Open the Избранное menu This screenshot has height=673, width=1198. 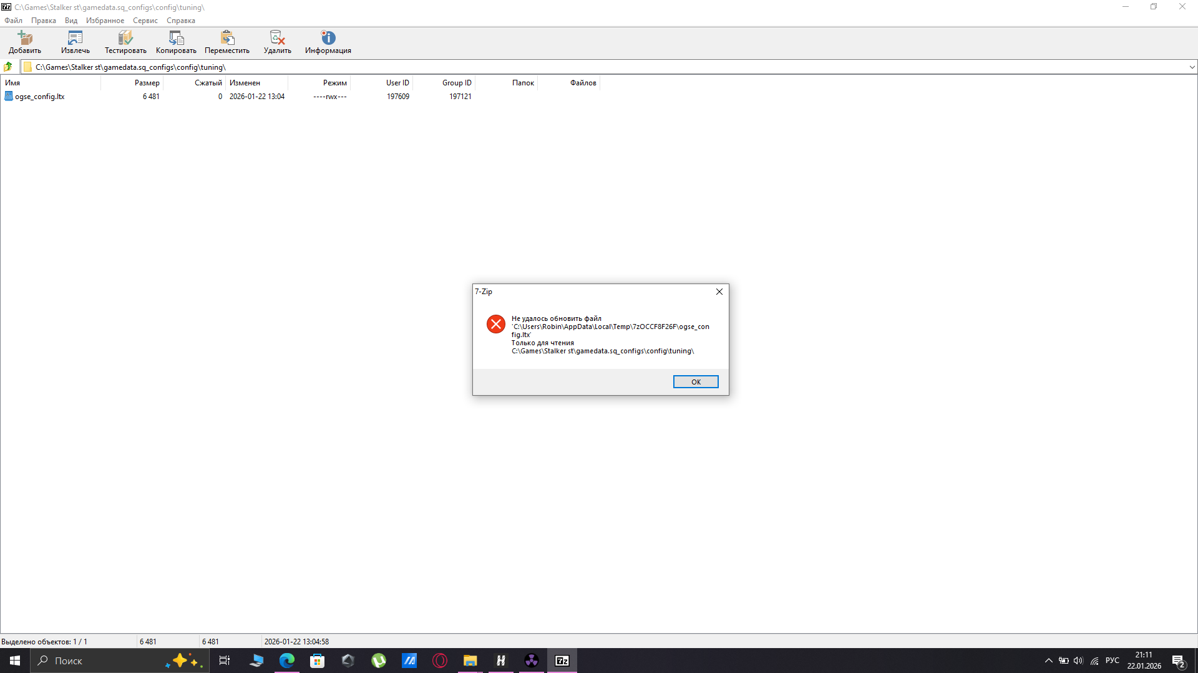point(105,21)
